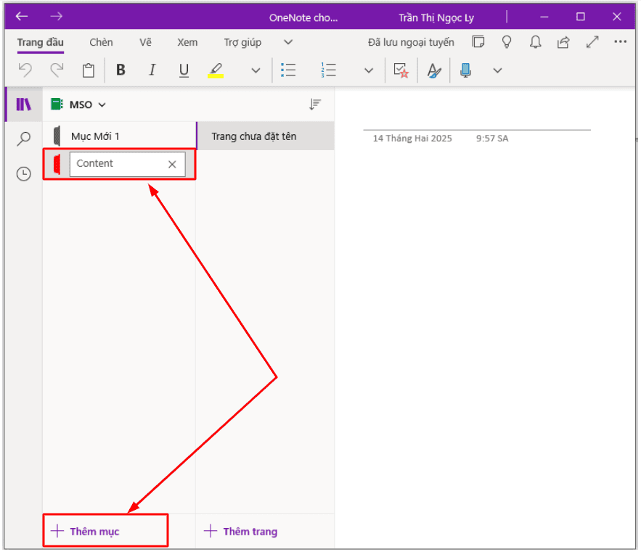Click the back arrow in title bar

22,17
